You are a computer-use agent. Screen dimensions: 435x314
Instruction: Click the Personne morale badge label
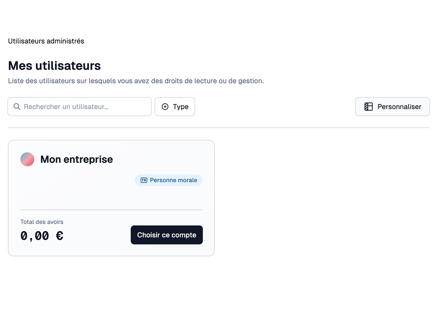pos(174,180)
